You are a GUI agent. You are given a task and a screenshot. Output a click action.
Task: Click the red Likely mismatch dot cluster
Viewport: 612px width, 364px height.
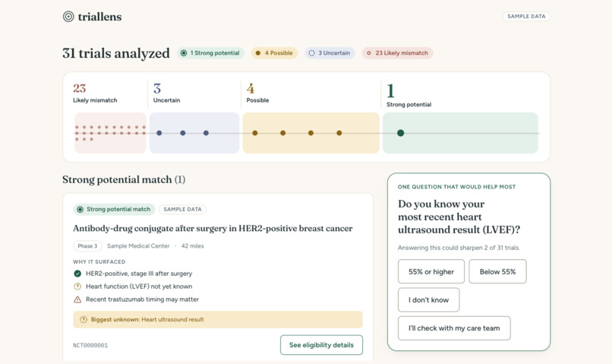[x=110, y=133]
